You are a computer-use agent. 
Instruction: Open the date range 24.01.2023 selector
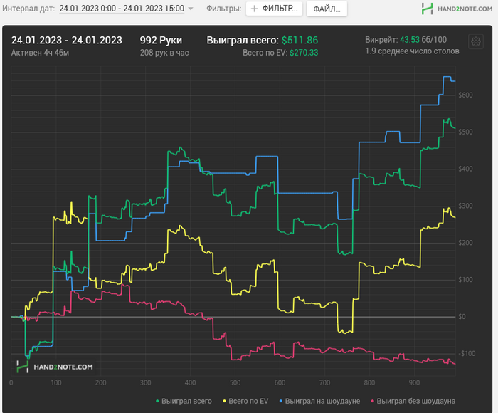122,9
